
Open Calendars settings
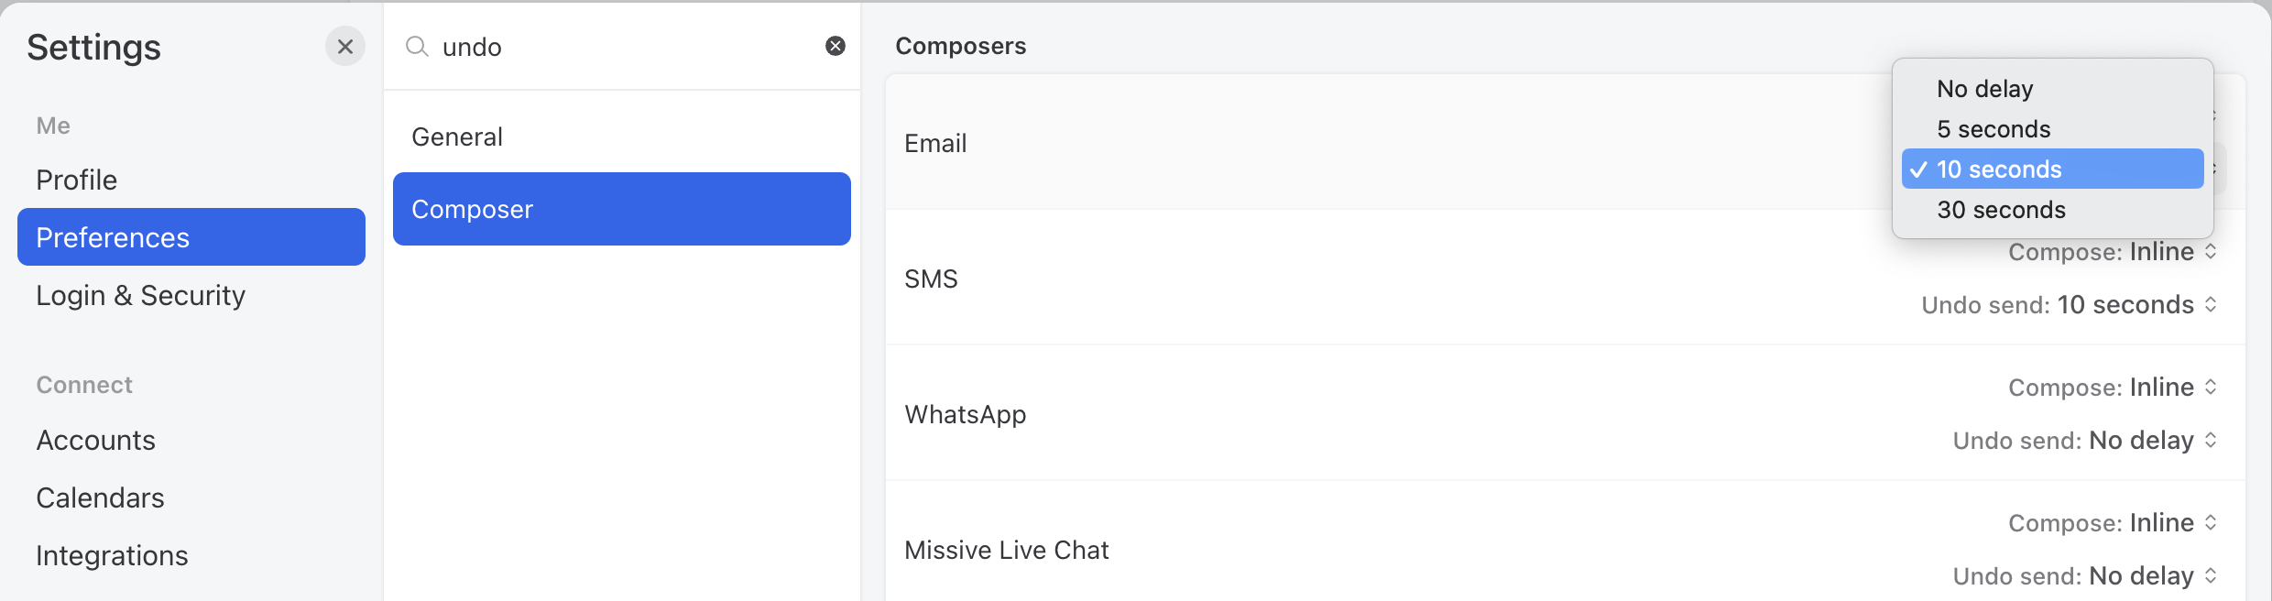[100, 497]
